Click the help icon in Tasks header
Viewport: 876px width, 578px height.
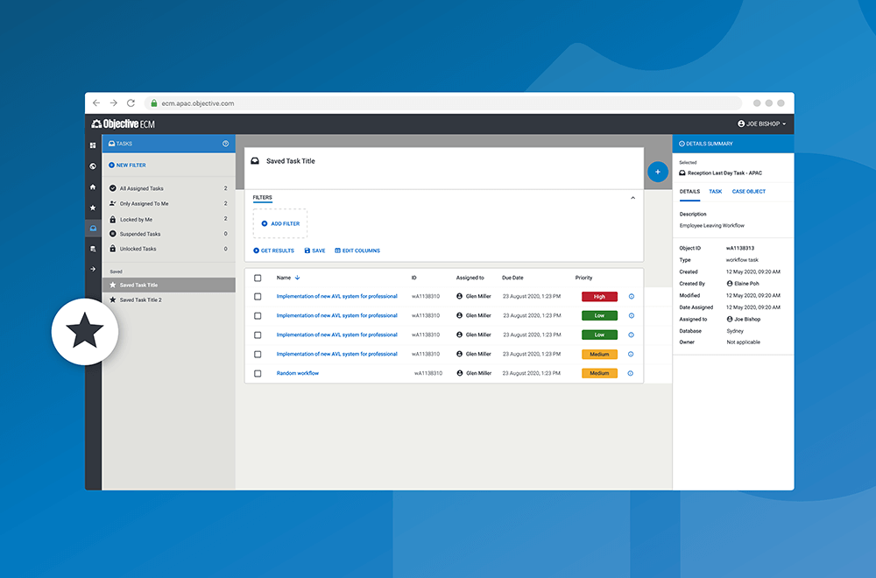tap(225, 144)
